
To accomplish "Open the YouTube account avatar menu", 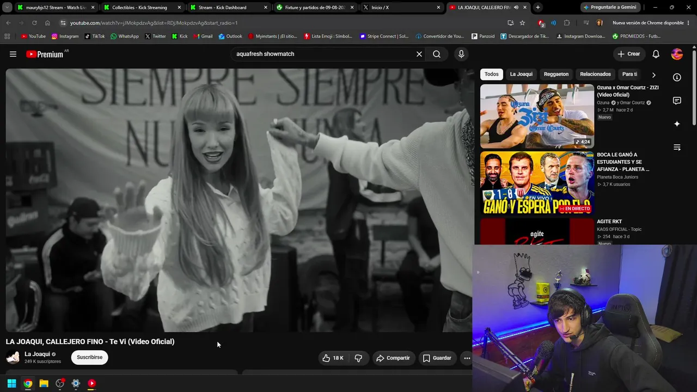I will [x=677, y=54].
